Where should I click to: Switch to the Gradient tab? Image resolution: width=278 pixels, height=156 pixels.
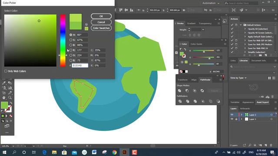coord(191,23)
